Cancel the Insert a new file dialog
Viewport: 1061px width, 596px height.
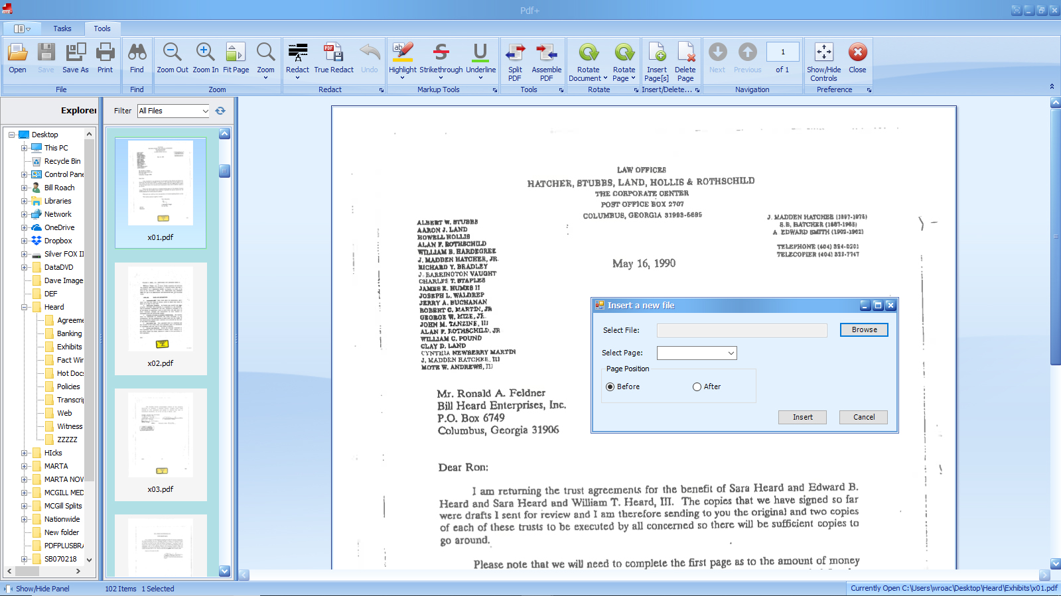click(863, 417)
